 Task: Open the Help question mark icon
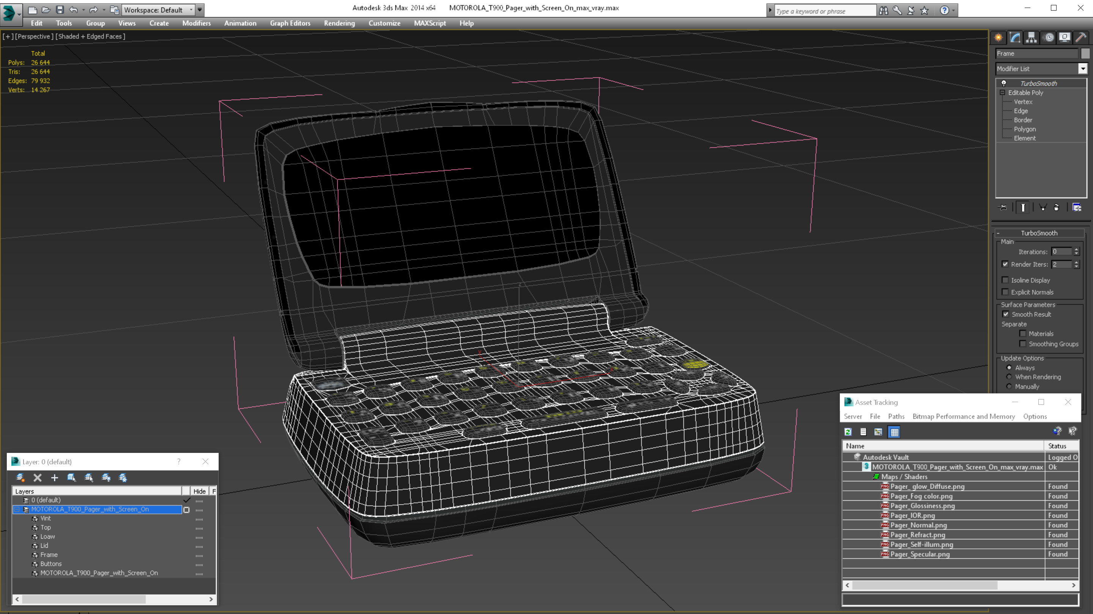pos(944,10)
